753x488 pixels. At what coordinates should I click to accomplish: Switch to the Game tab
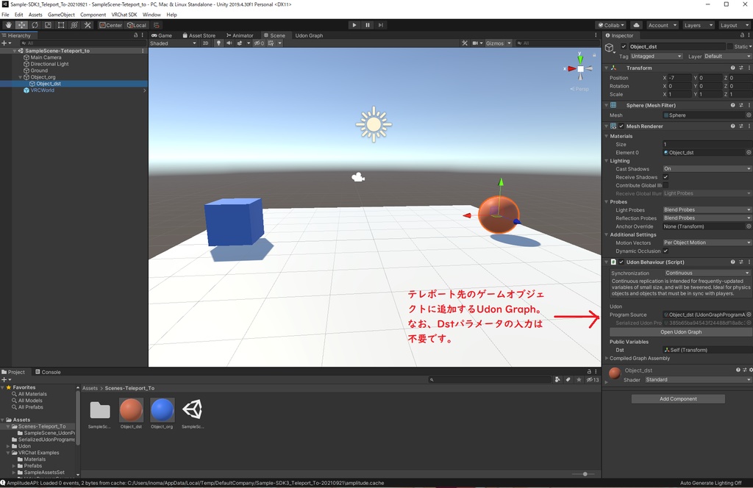(163, 35)
